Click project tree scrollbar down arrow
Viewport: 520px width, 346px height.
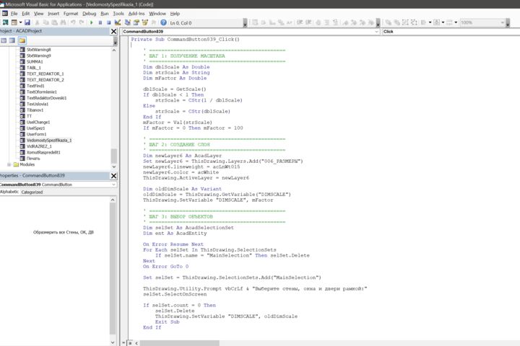coord(114,167)
